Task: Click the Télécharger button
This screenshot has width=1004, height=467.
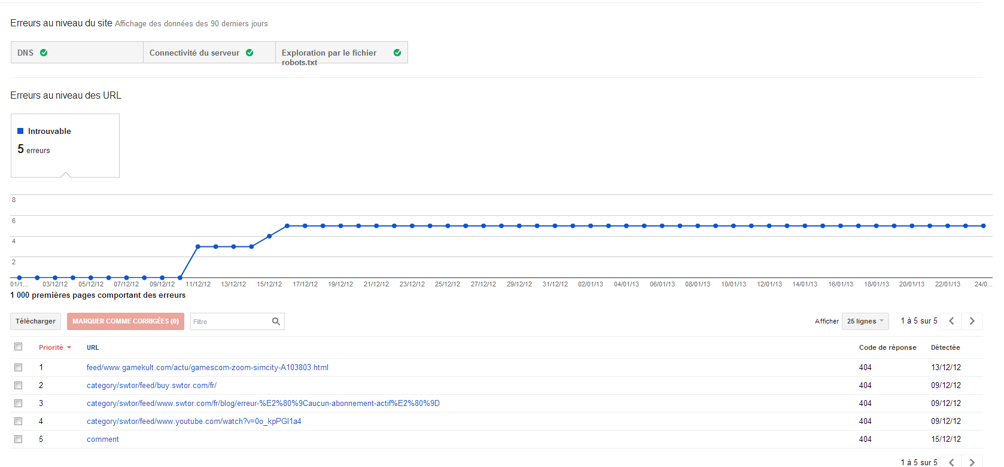Action: (x=35, y=321)
